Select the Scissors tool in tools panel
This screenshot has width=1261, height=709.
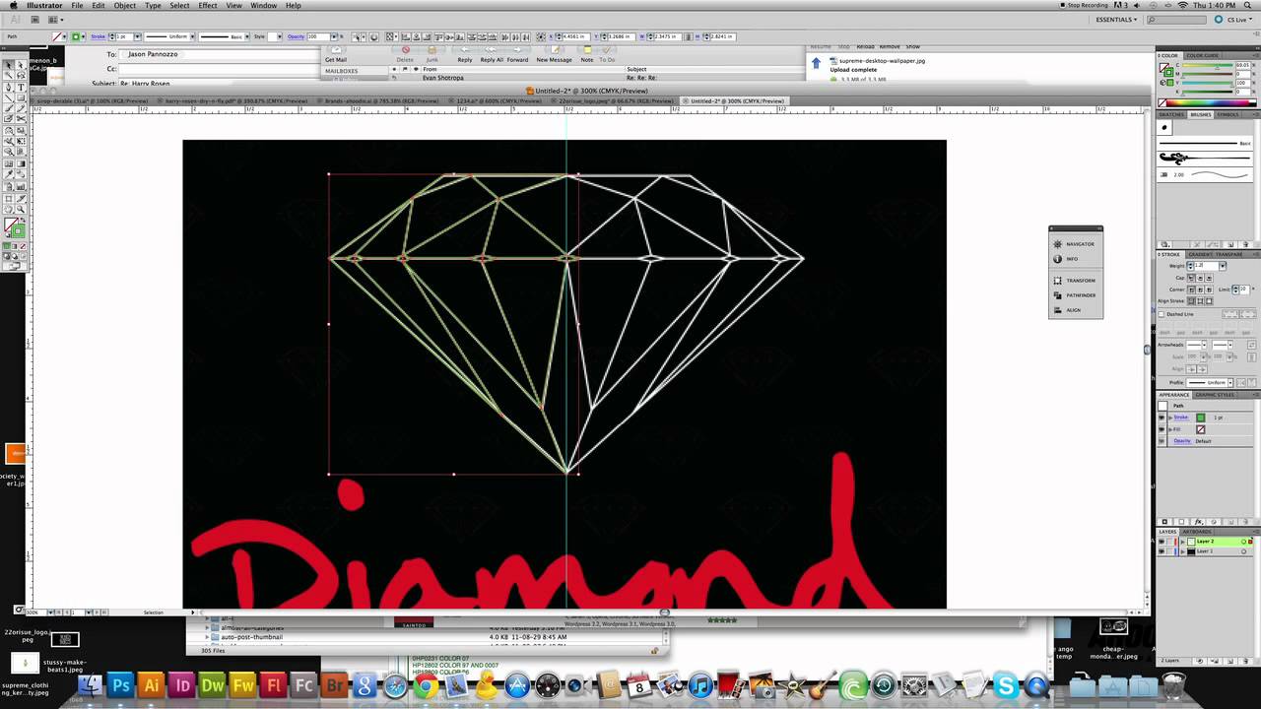pos(21,119)
